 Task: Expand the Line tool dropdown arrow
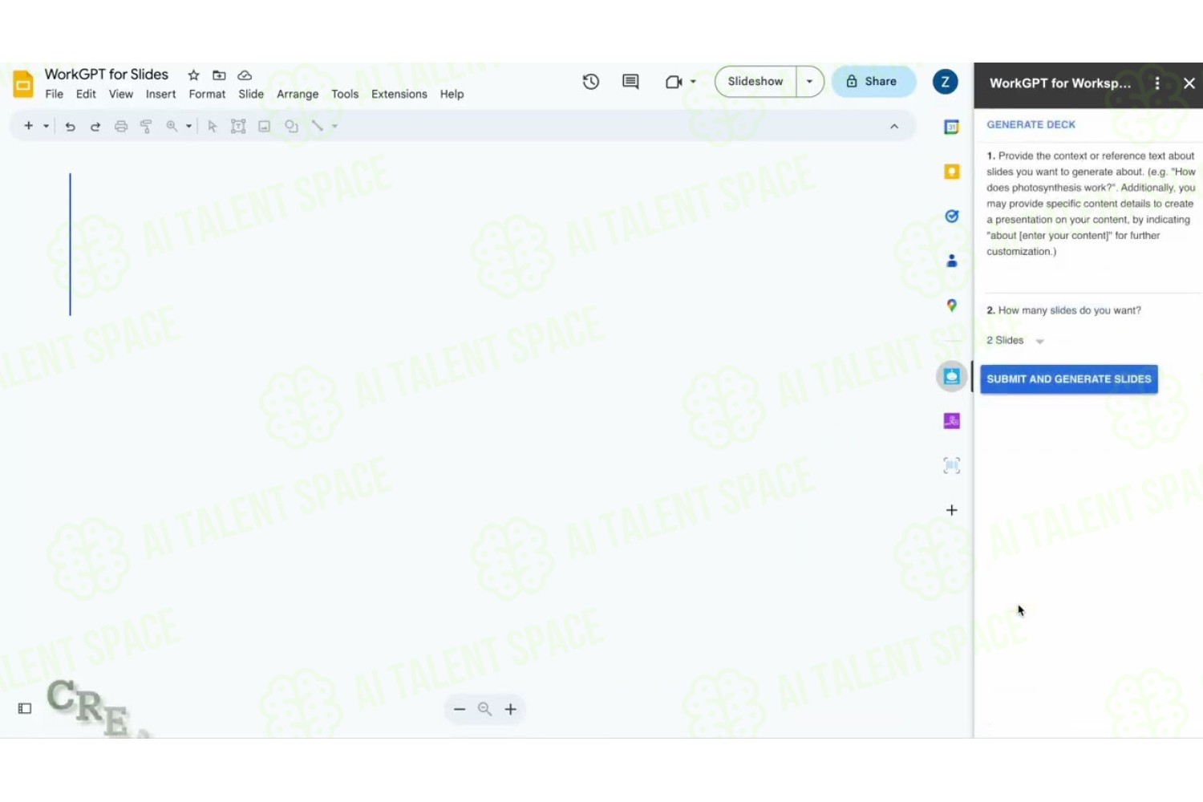[x=334, y=126]
